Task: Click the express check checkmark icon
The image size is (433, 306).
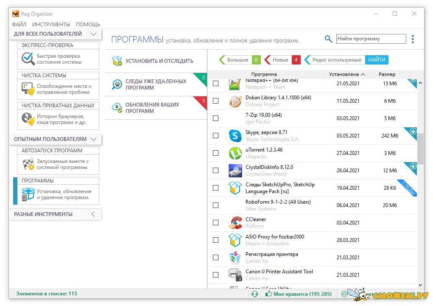Action: click(28, 59)
